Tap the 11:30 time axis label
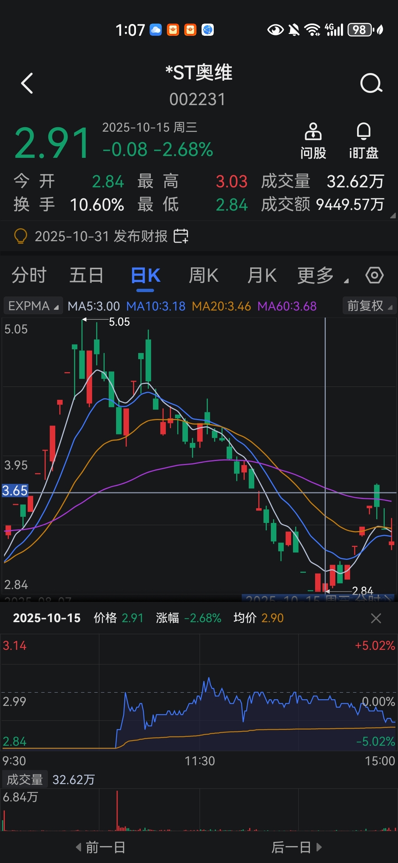Viewport: 398px width, 863px height. 200,761
